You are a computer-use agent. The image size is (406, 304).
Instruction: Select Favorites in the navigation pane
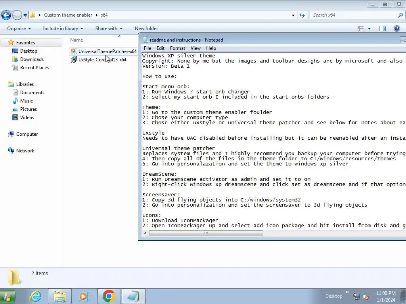(25, 43)
